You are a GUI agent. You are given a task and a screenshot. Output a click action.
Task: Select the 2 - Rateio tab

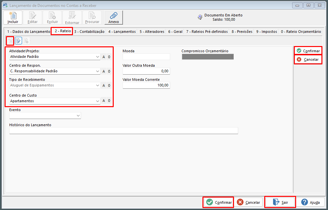click(63, 31)
